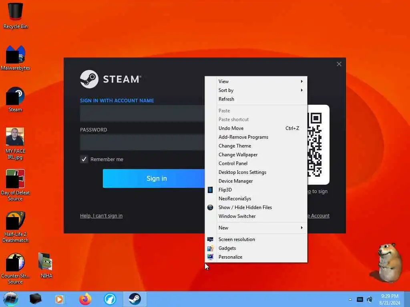Select Counter-Strike Source desktop shortcut

click(16, 268)
